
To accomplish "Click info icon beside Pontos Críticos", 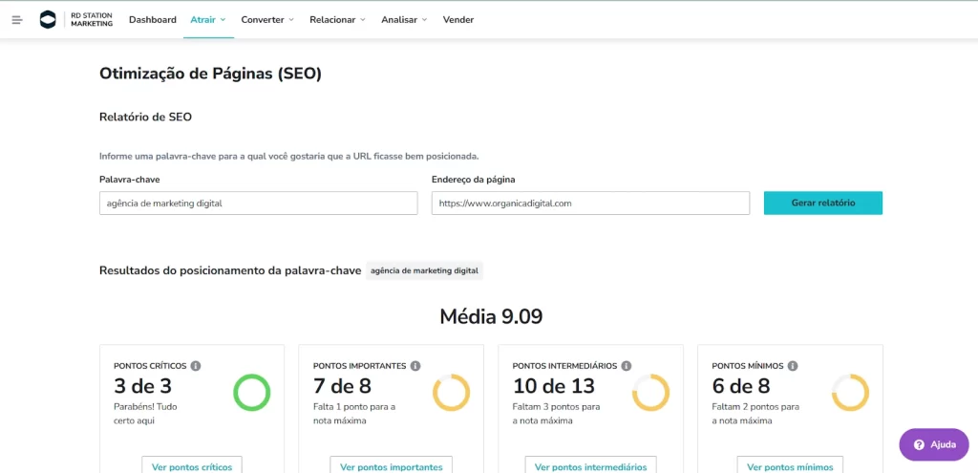I will tap(196, 366).
